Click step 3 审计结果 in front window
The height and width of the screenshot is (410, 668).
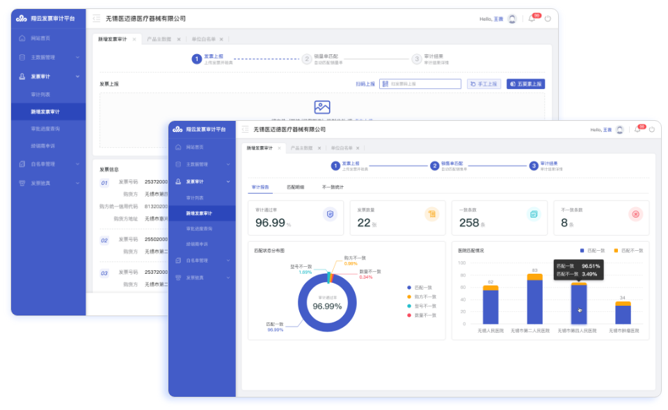coord(546,166)
